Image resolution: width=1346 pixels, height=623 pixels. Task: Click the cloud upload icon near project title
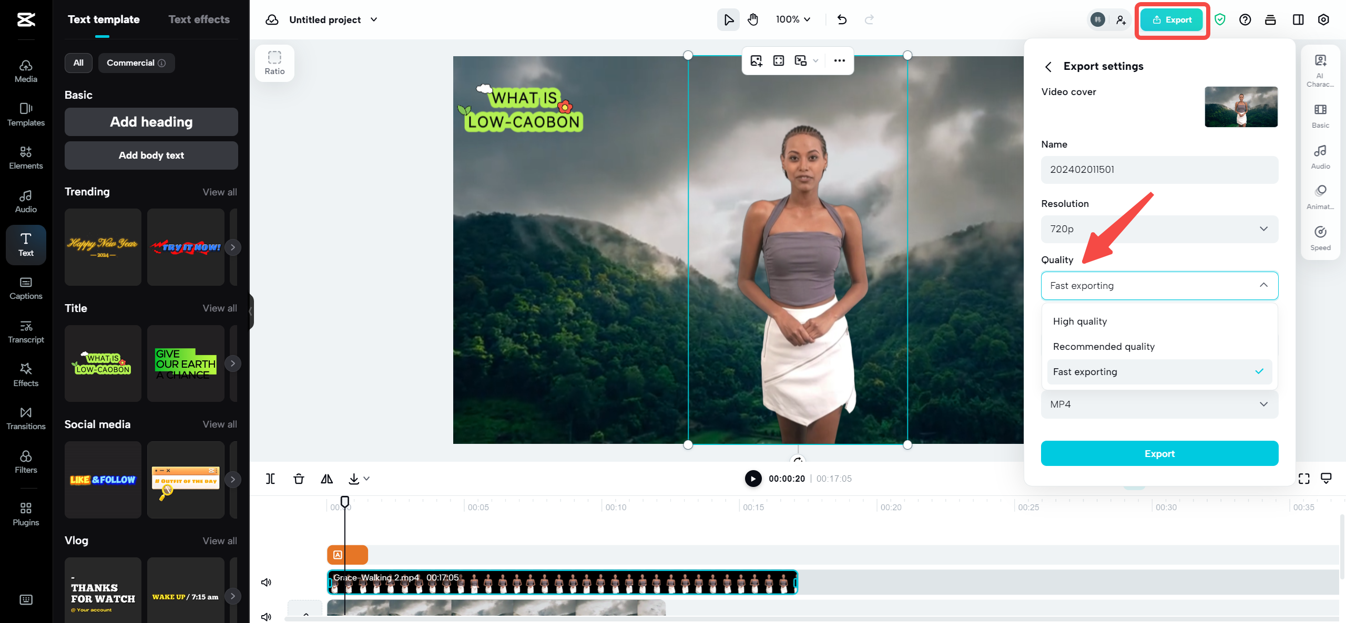[x=272, y=19]
